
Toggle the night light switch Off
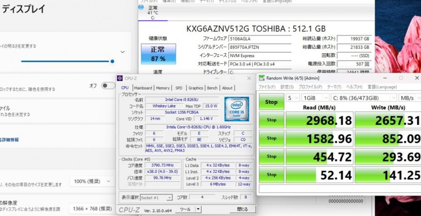108,86
